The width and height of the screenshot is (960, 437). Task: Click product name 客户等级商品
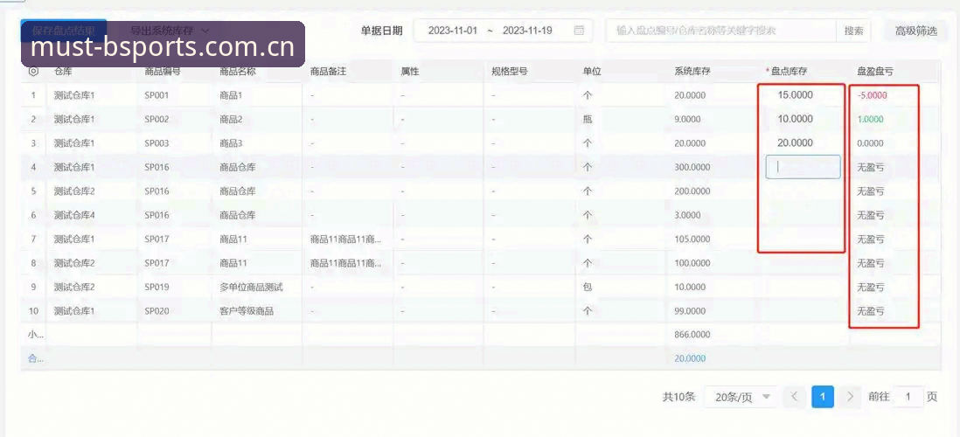tap(247, 311)
